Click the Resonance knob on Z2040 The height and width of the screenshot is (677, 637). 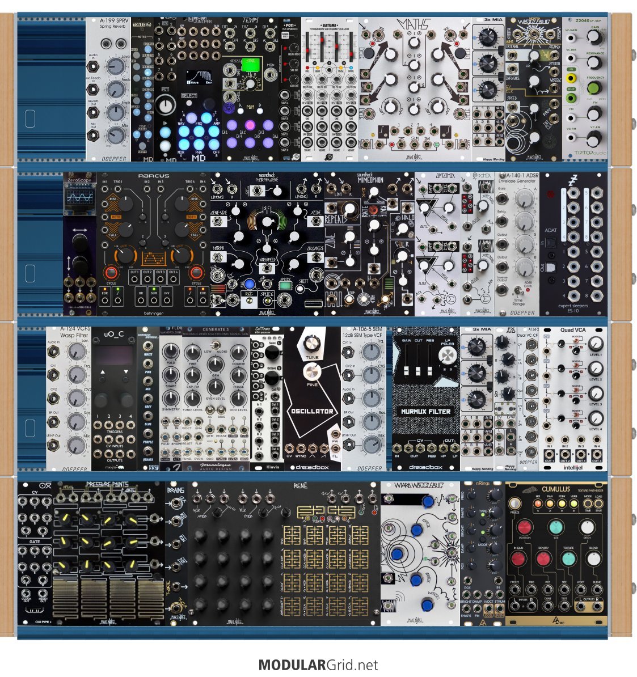[594, 63]
